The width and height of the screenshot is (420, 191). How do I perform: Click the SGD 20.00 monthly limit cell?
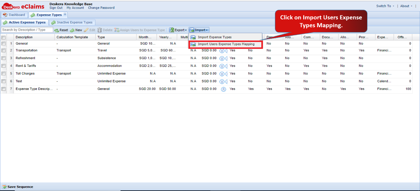click(147, 89)
